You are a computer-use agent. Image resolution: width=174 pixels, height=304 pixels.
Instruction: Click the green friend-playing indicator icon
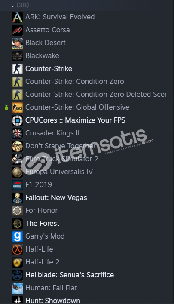pyautogui.click(x=6, y=107)
